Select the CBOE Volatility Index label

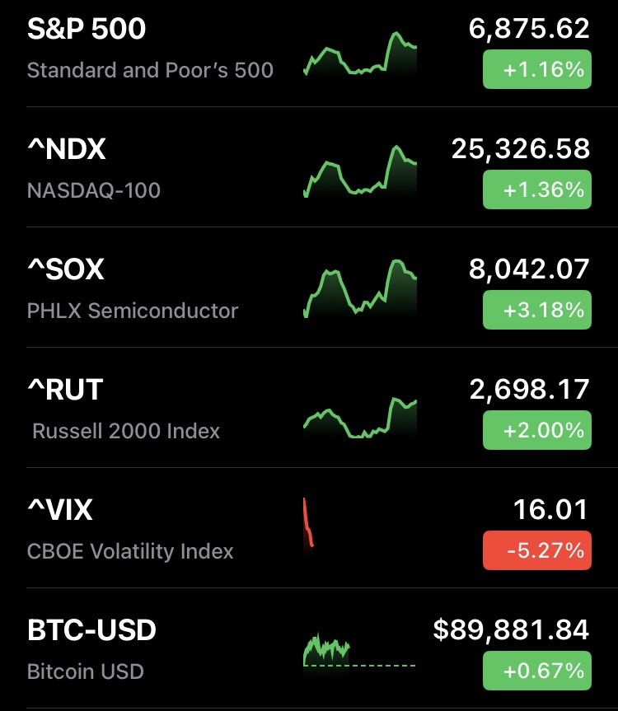click(130, 551)
